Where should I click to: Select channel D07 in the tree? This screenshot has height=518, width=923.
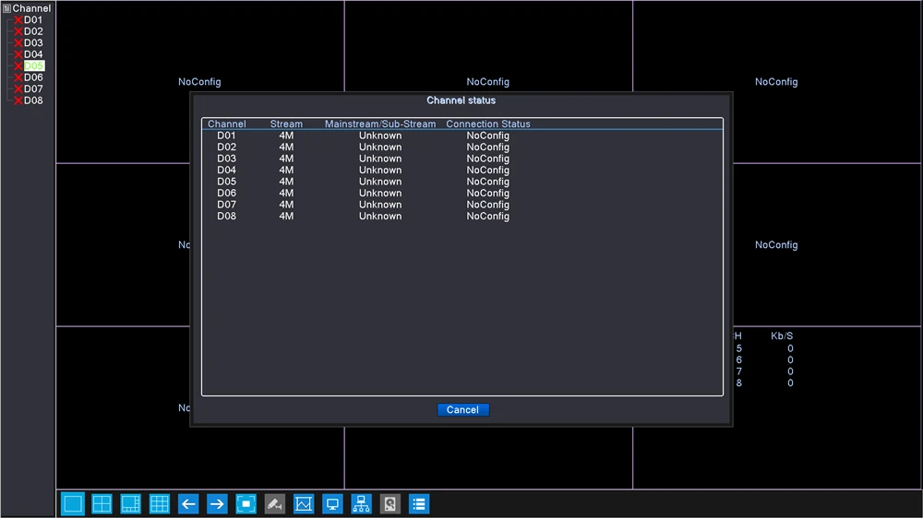coord(33,88)
